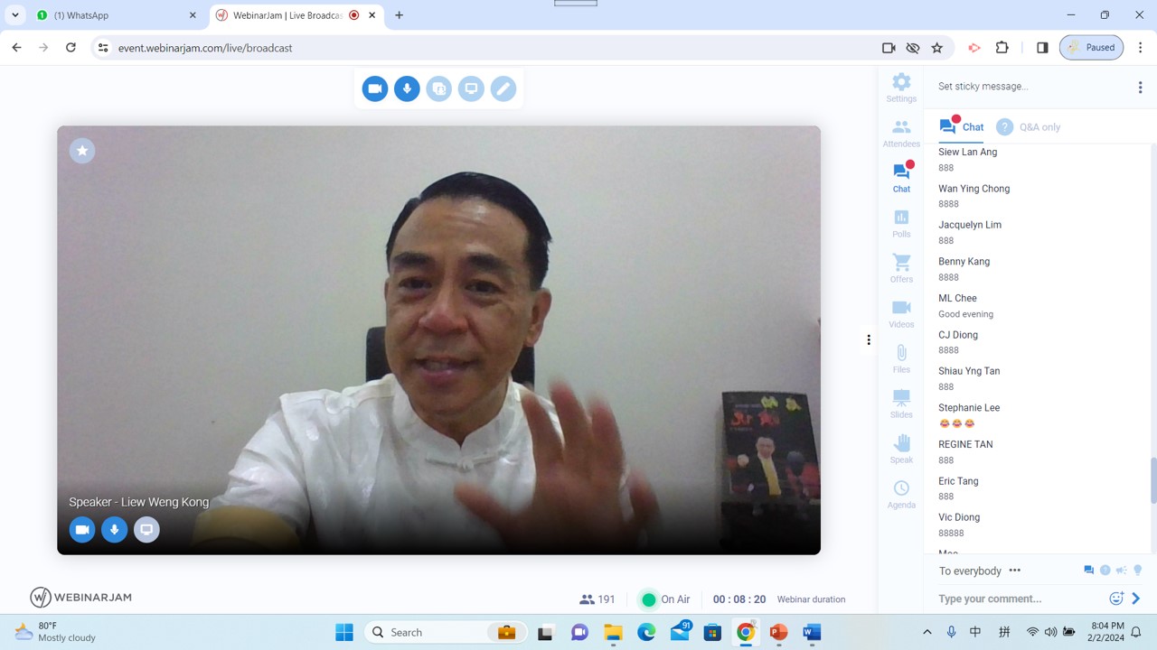Open a new browser tab
This screenshot has height=650, width=1157.
[x=399, y=15]
